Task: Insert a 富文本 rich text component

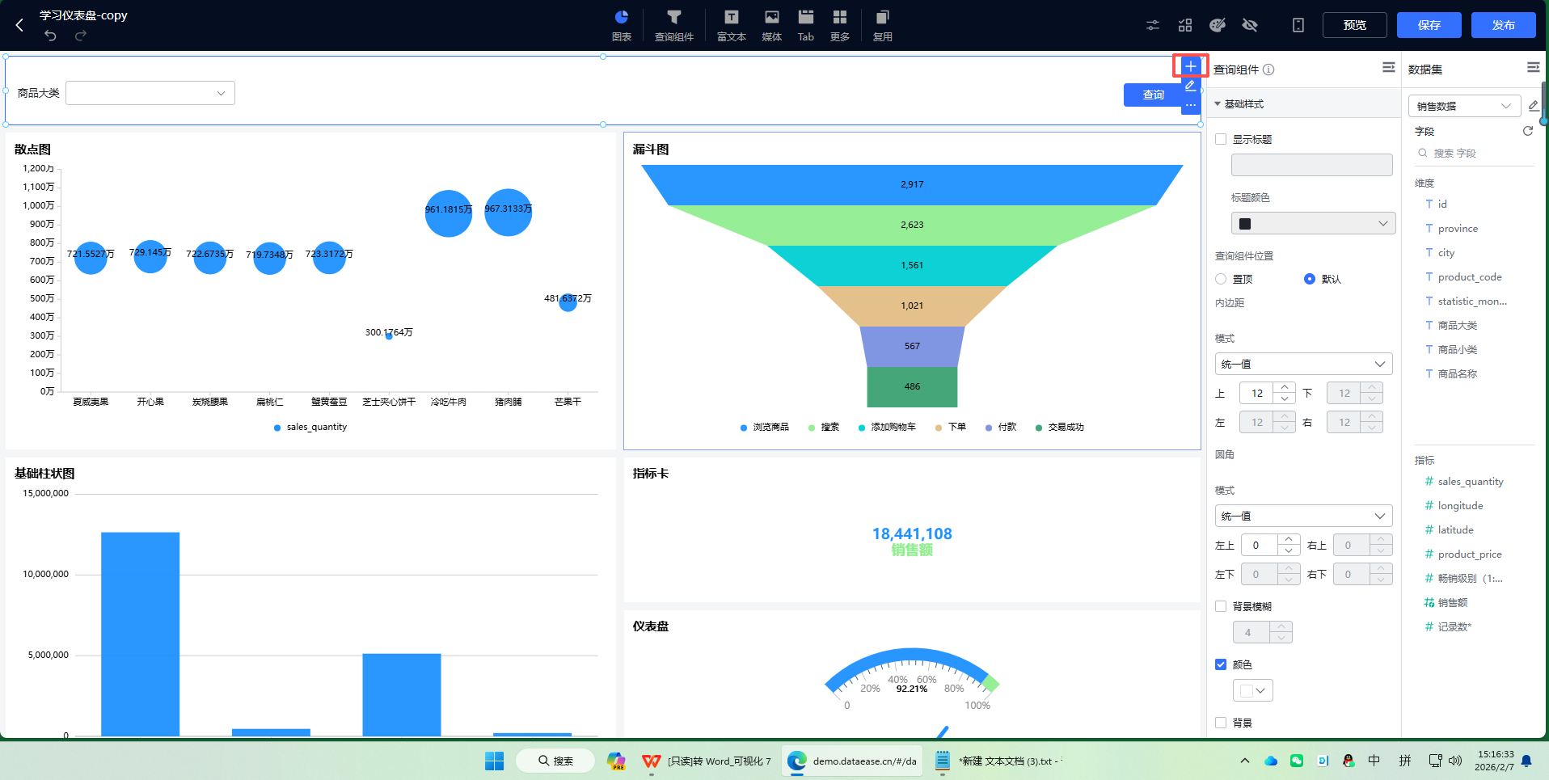Action: pos(732,26)
